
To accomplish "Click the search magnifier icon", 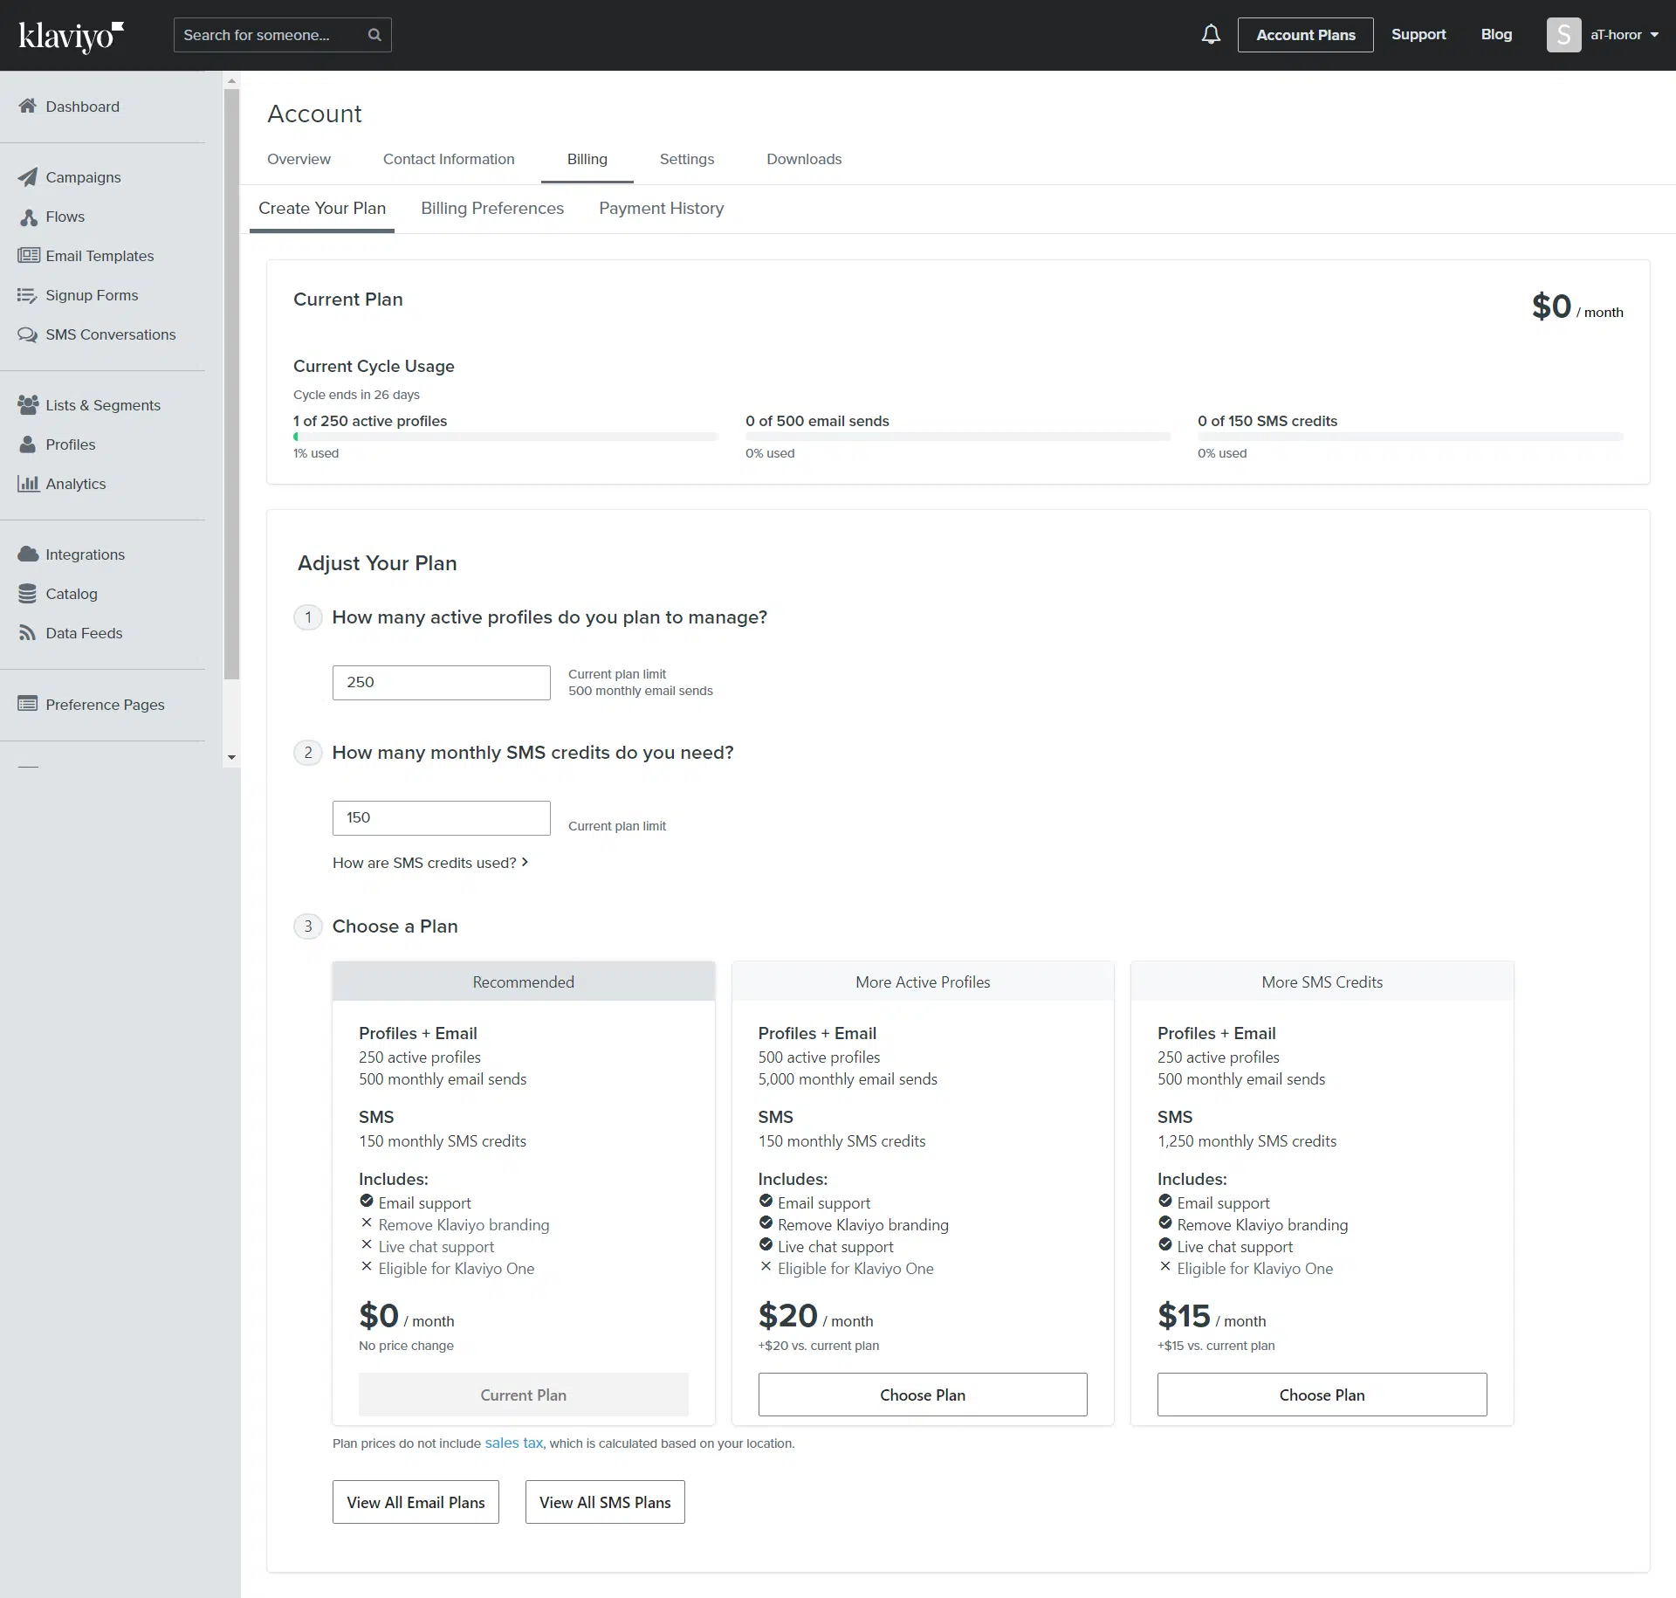I will 374,35.
